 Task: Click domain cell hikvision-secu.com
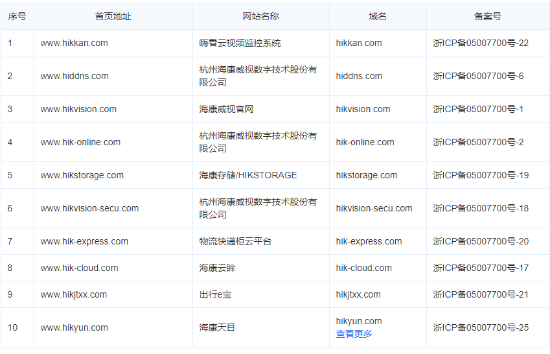point(374,208)
